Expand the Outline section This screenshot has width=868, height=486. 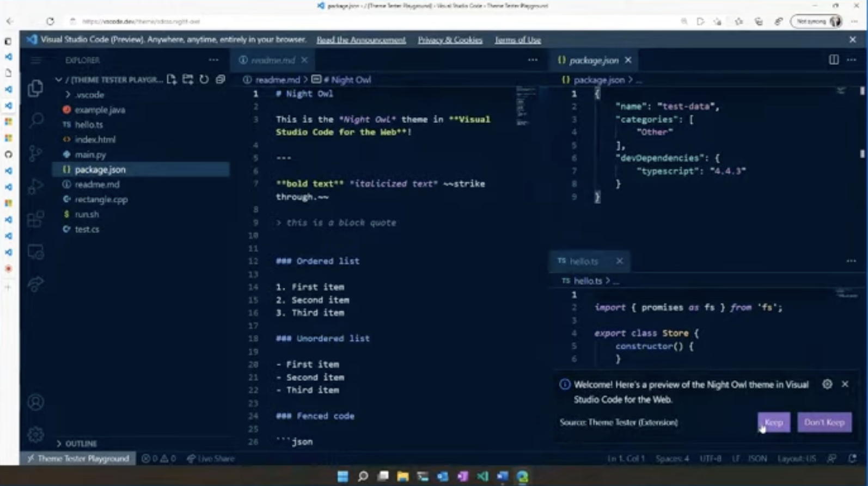coord(81,444)
